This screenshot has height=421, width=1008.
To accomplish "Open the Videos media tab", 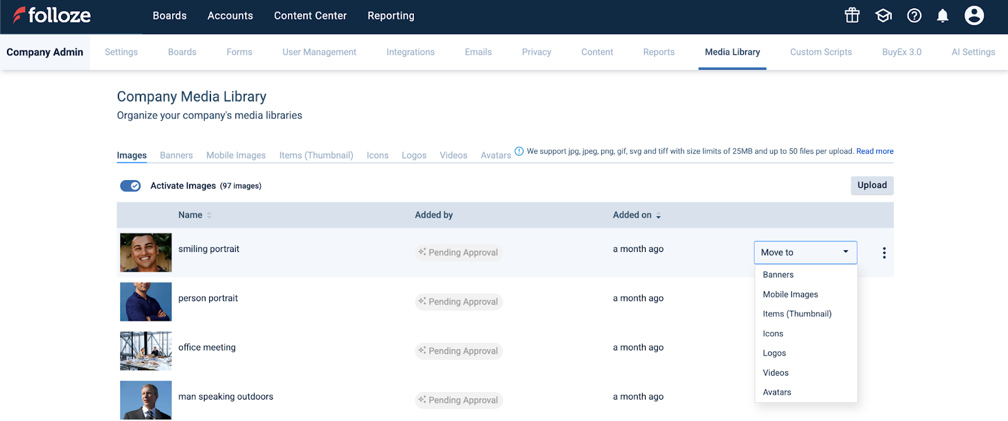I will [x=453, y=156].
